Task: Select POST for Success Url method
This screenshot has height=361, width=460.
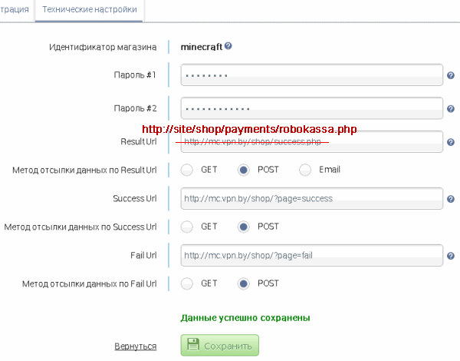Action: pyautogui.click(x=244, y=227)
